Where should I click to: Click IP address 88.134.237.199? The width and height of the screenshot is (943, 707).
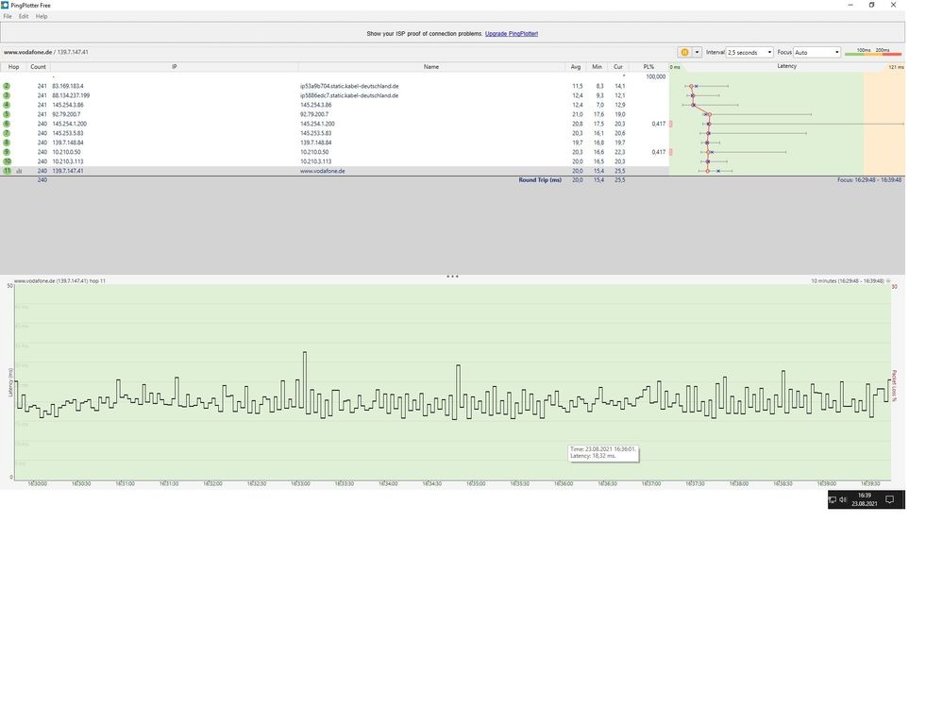coord(71,95)
